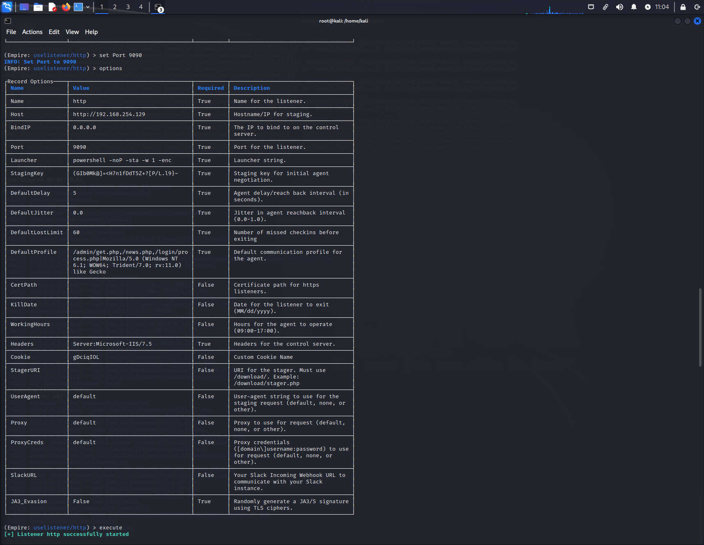Click the JA3_Evasion option name

click(x=29, y=502)
